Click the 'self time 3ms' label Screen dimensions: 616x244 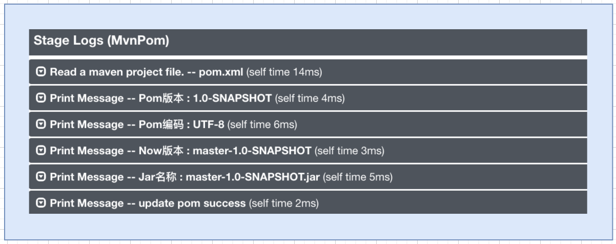point(350,151)
